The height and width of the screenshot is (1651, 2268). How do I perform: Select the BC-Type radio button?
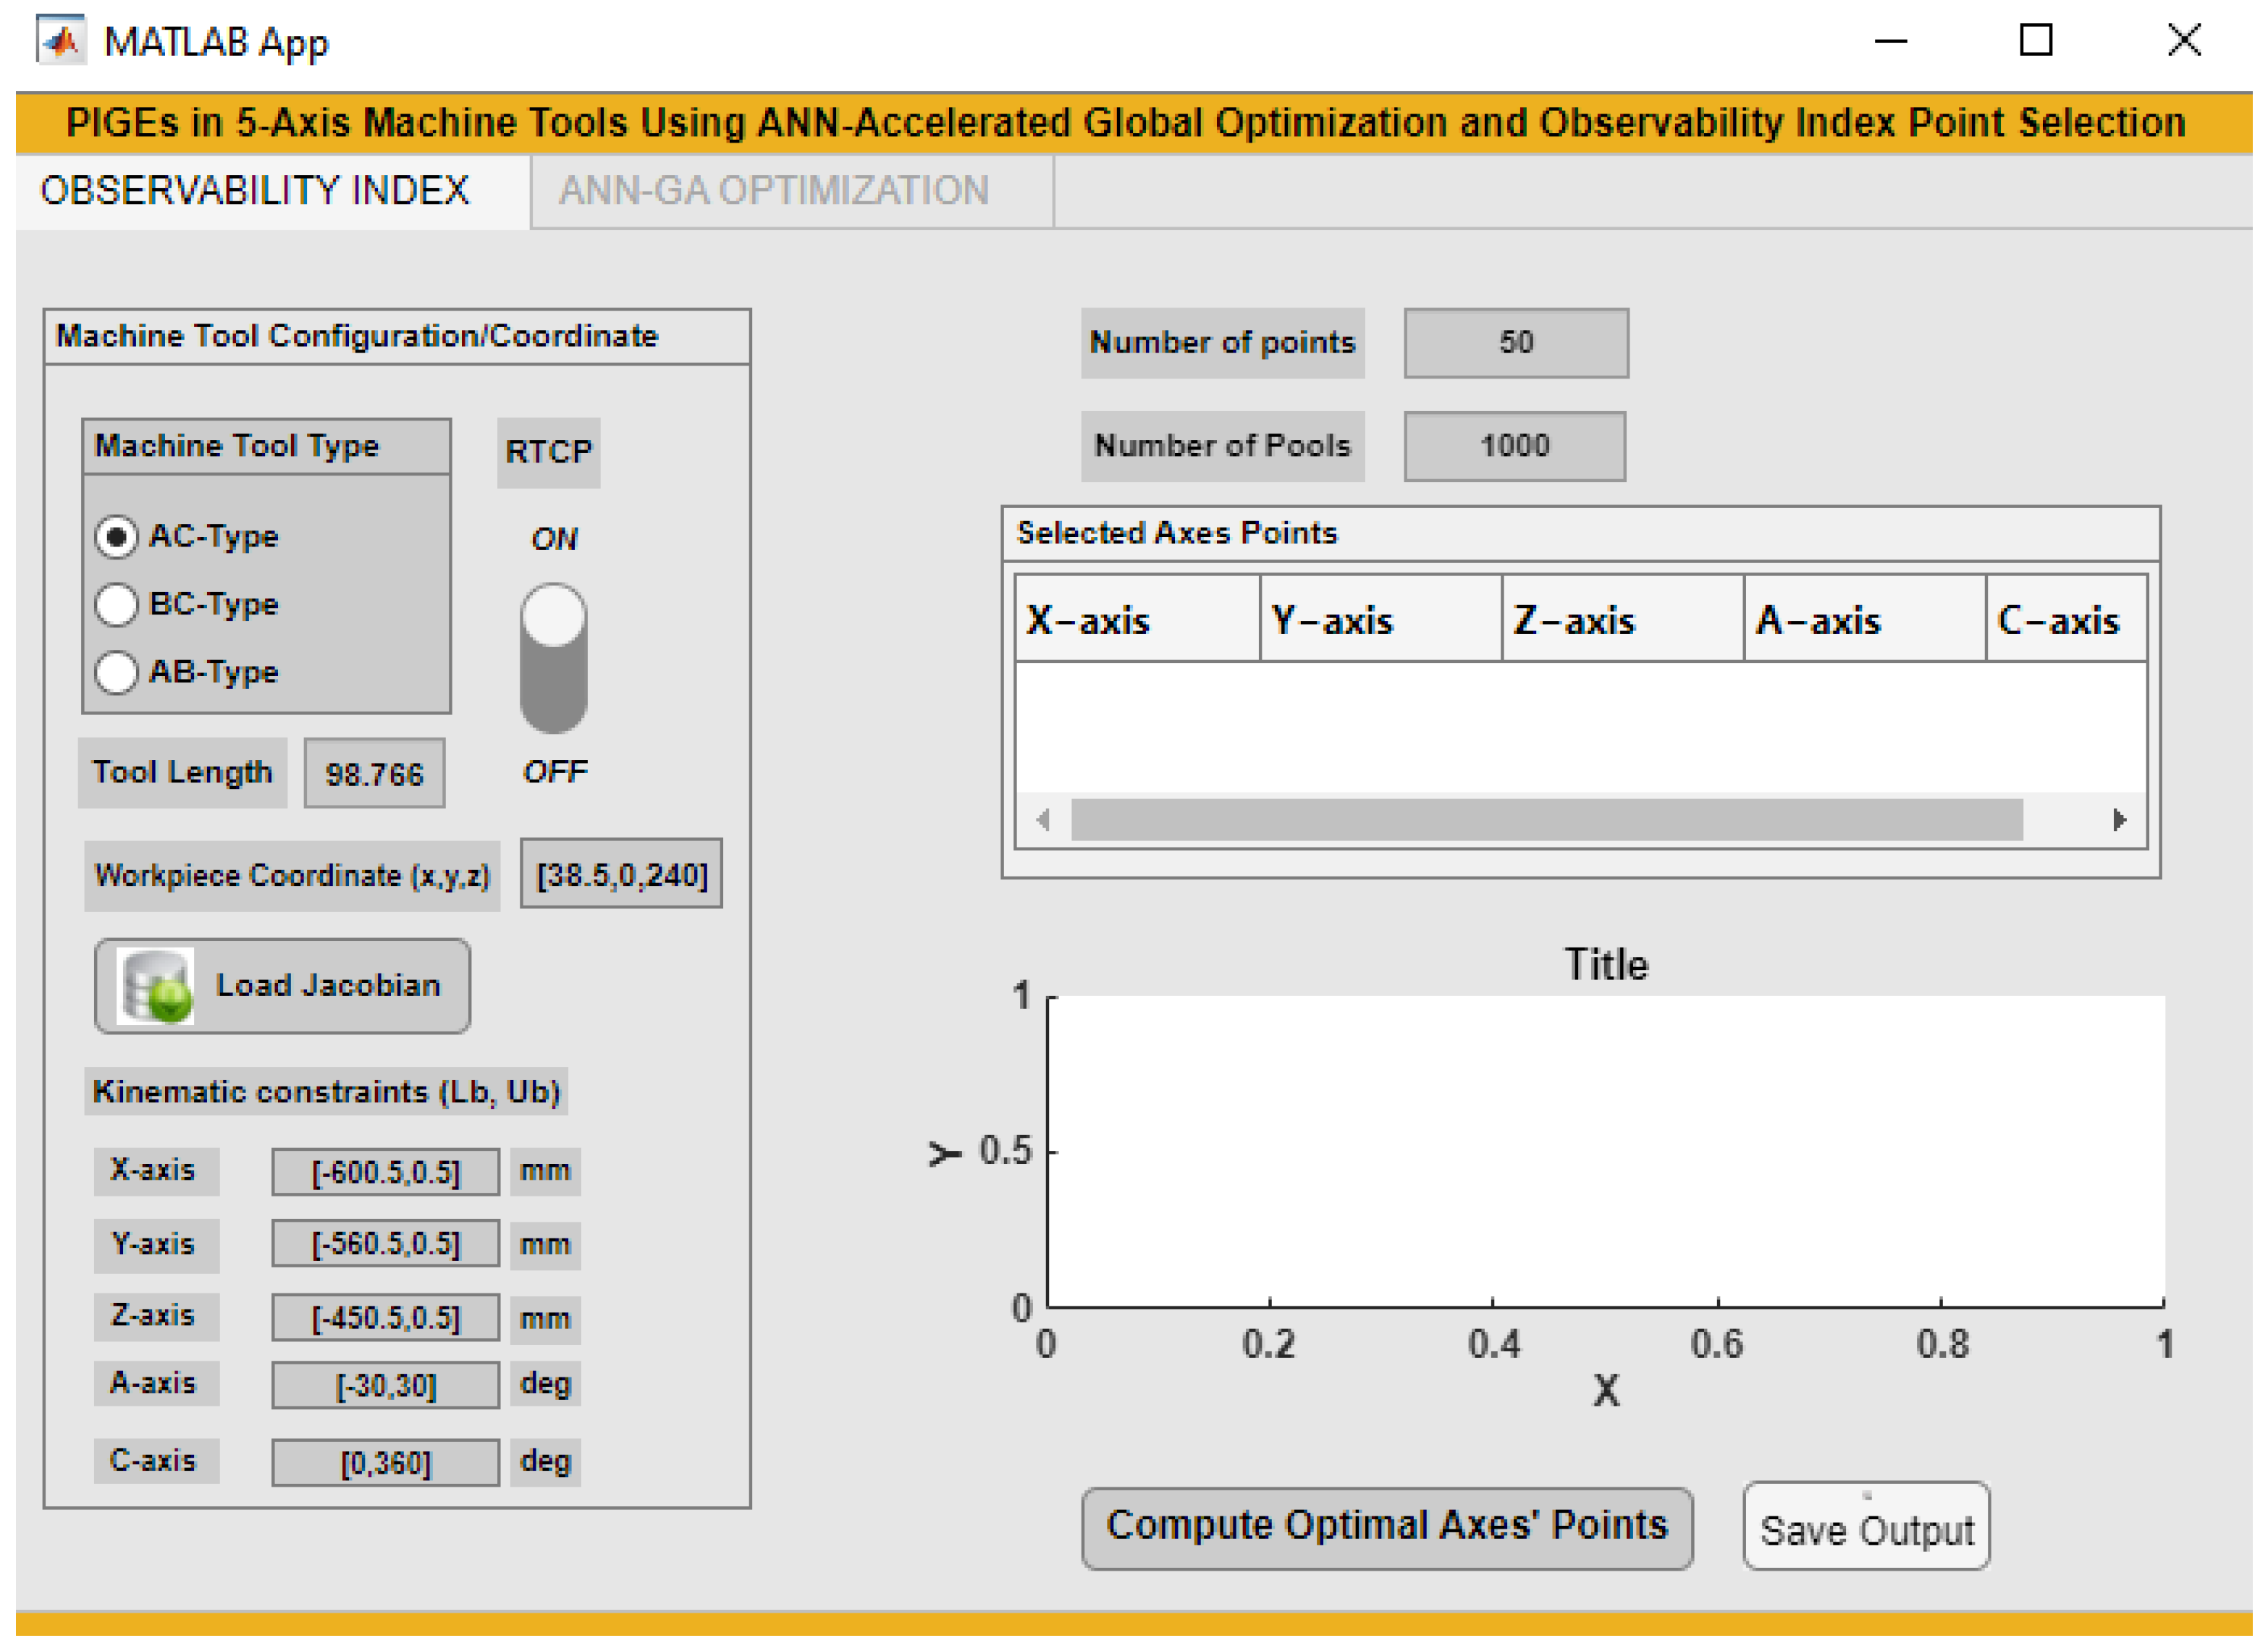pos(116,605)
